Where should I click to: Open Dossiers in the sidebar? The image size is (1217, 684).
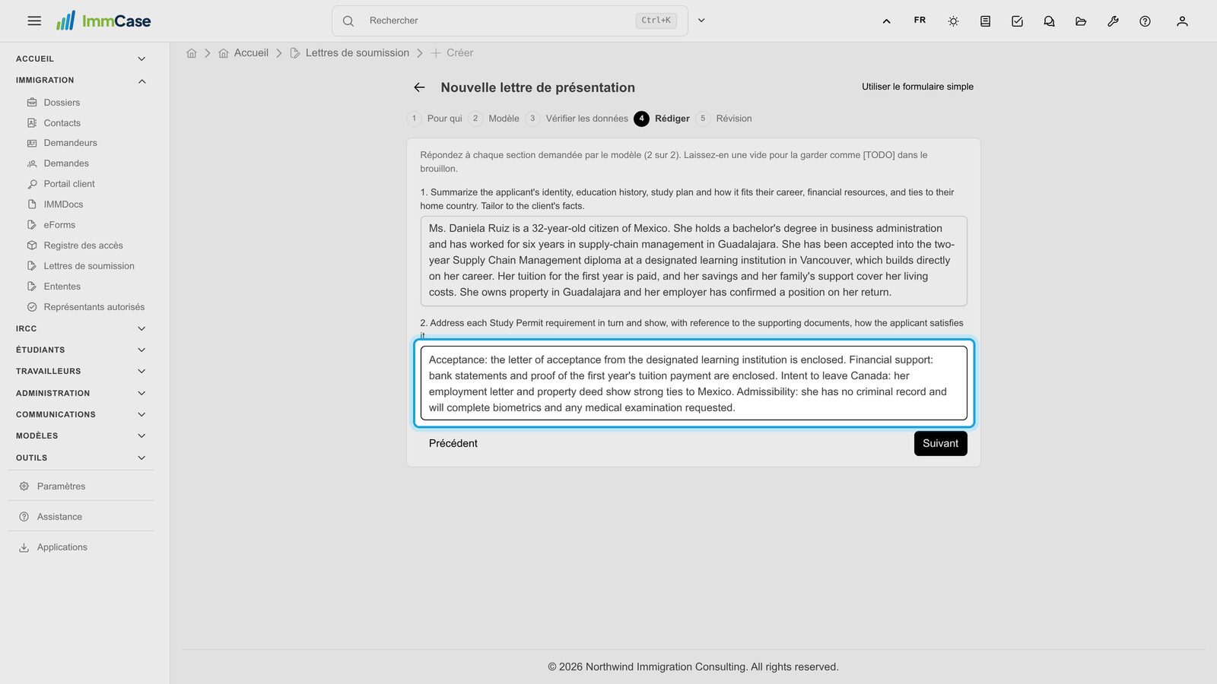coord(62,103)
